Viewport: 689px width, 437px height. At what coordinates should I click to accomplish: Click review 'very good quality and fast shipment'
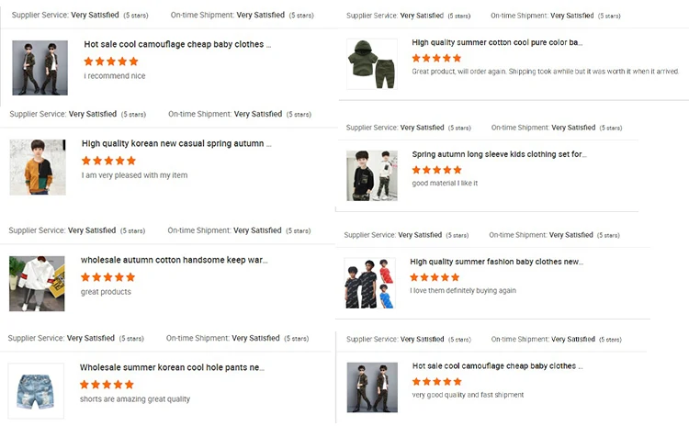469,396
